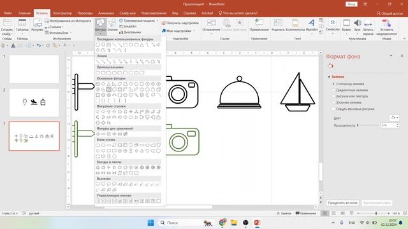Click Запись экрана (Screen recording)
This screenshot has height=229, width=408.
point(368,27)
